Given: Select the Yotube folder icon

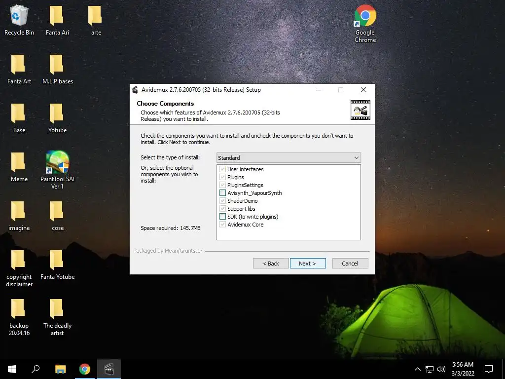Looking at the screenshot, I should pyautogui.click(x=57, y=118).
